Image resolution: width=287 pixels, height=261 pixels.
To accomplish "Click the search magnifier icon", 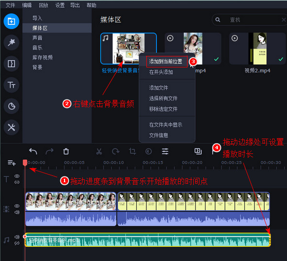I will click(218, 20).
